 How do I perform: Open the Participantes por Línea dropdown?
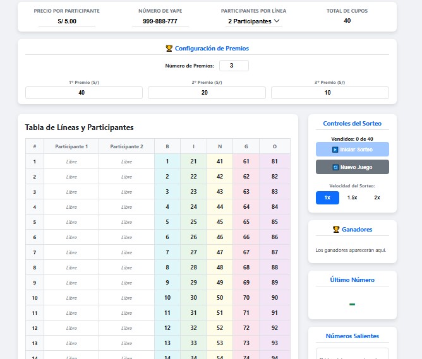pyautogui.click(x=254, y=21)
